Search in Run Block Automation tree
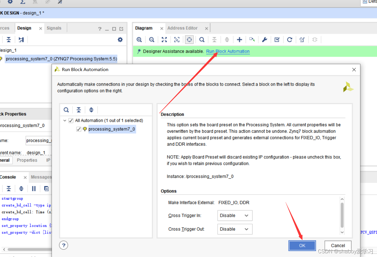Screen dimensions: 377x257 (x=66, y=110)
